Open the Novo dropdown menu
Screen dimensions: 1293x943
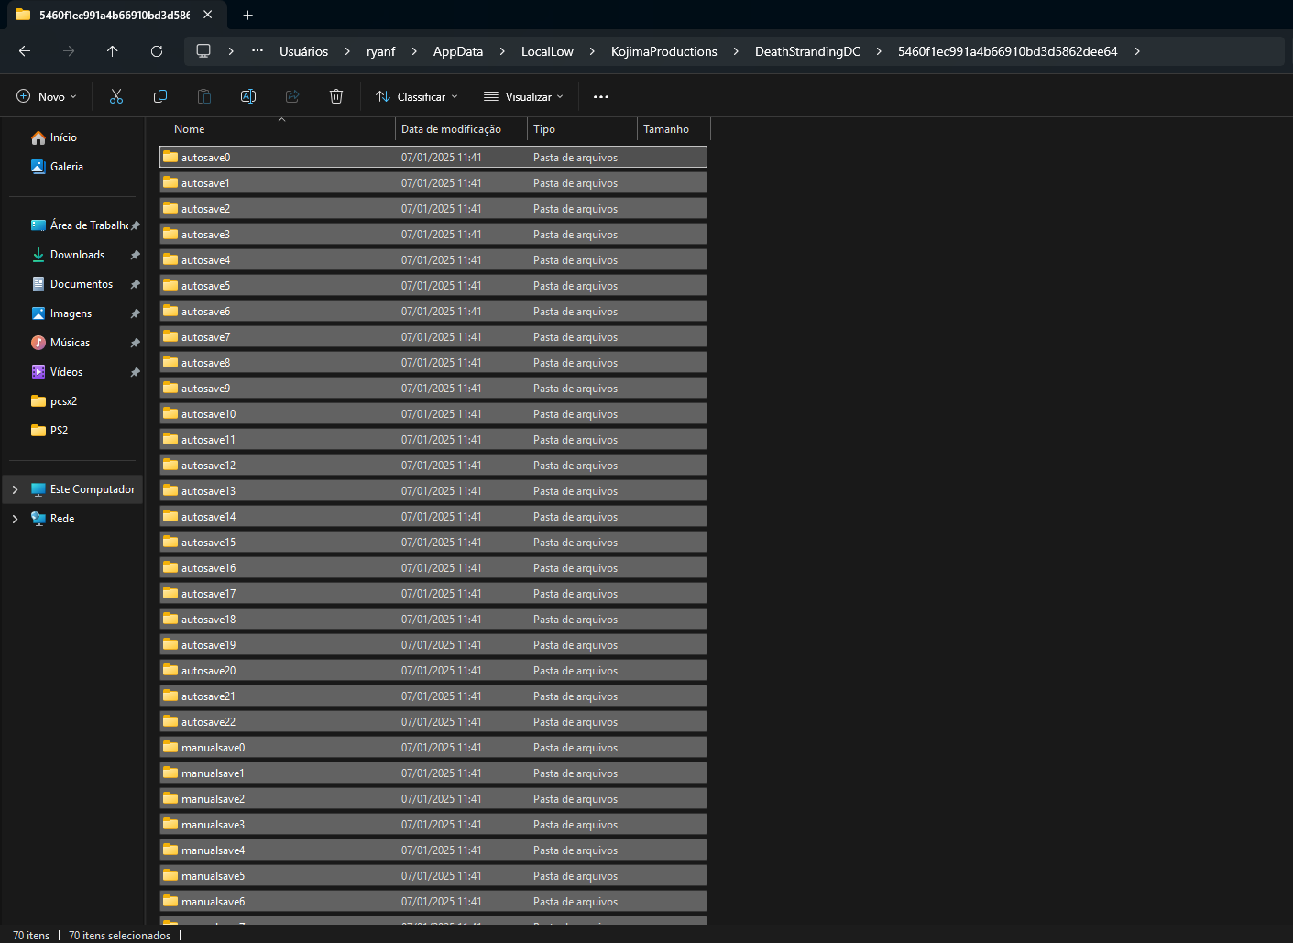(47, 96)
